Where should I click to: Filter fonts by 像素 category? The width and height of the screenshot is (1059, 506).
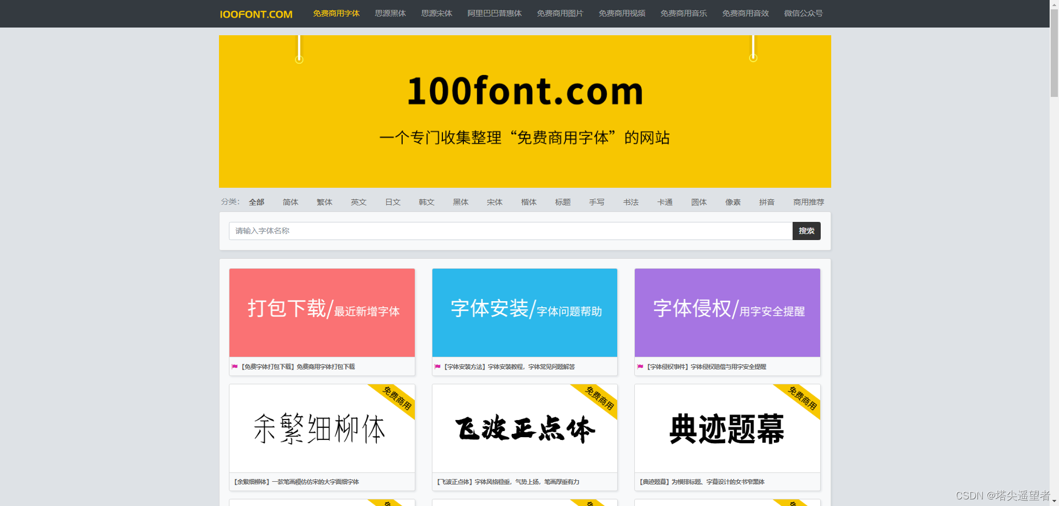click(x=733, y=202)
